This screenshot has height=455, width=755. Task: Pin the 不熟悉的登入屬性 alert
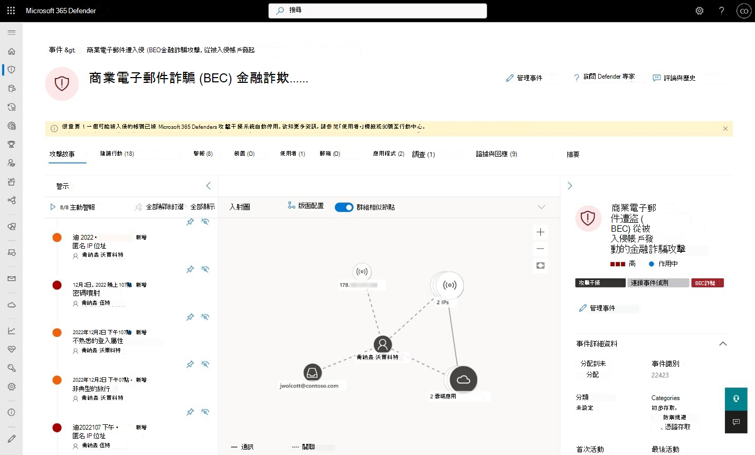[190, 317]
